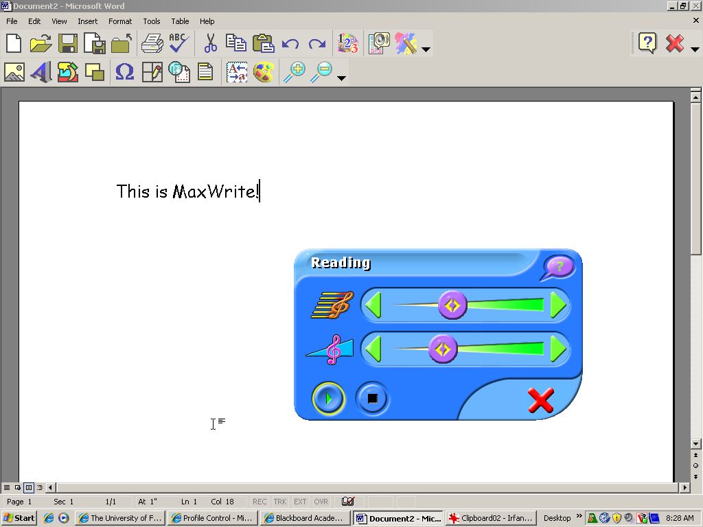The width and height of the screenshot is (703, 527).
Task: Switch to Normal view button
Action: coord(7,487)
